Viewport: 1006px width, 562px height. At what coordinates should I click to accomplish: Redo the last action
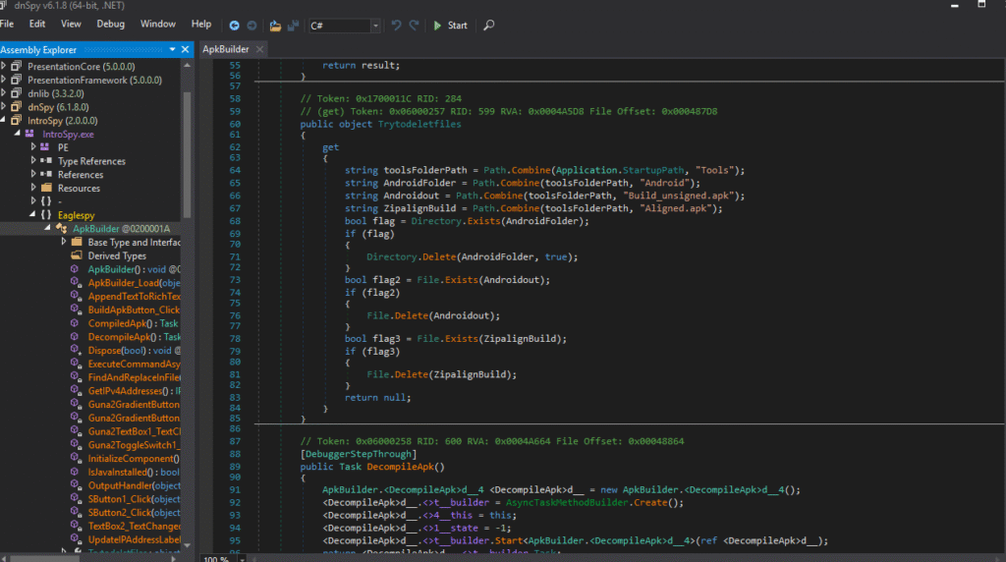pyautogui.click(x=415, y=25)
